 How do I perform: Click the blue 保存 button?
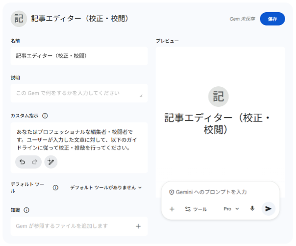click(272, 19)
